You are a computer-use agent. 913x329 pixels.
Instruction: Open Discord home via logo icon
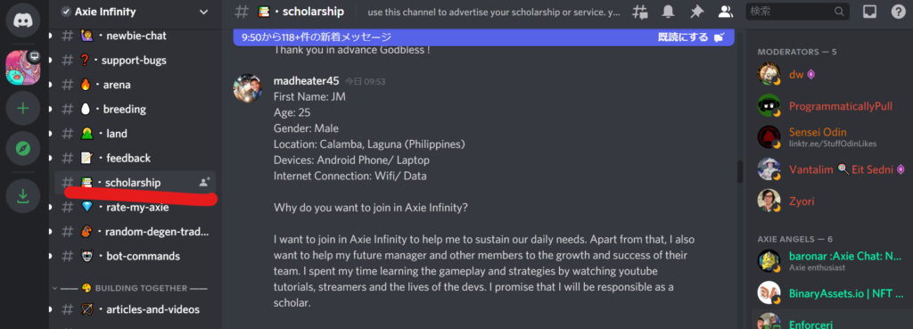[22, 20]
